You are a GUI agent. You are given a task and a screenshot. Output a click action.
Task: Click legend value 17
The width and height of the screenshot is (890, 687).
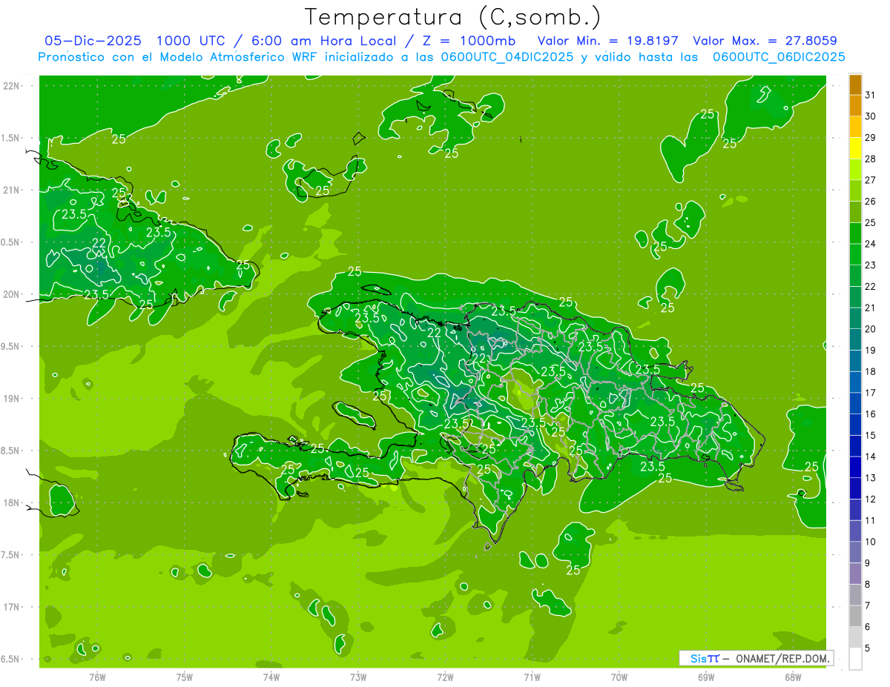870,393
